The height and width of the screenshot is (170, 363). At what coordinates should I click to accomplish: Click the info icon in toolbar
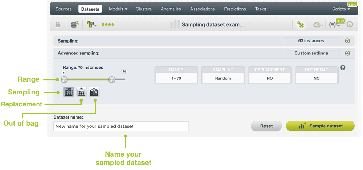pos(350,24)
